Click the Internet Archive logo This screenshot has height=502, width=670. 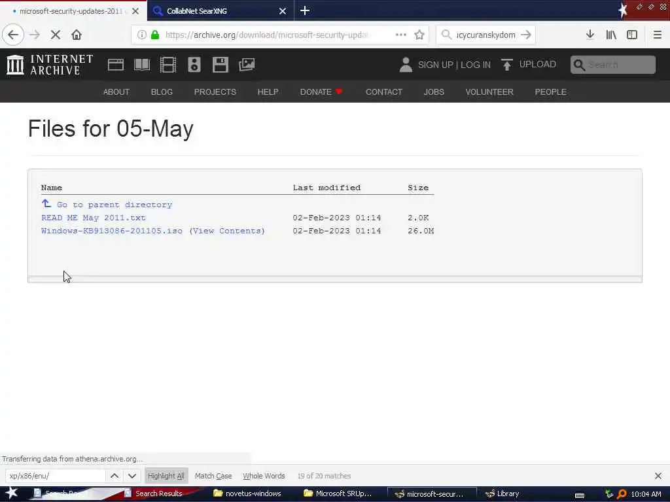(x=50, y=65)
